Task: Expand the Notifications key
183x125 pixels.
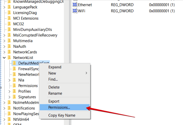Action: (x=4, y=108)
